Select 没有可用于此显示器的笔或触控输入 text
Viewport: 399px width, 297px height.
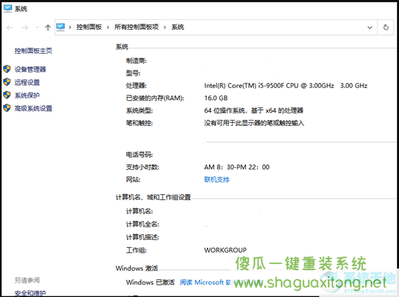click(254, 123)
